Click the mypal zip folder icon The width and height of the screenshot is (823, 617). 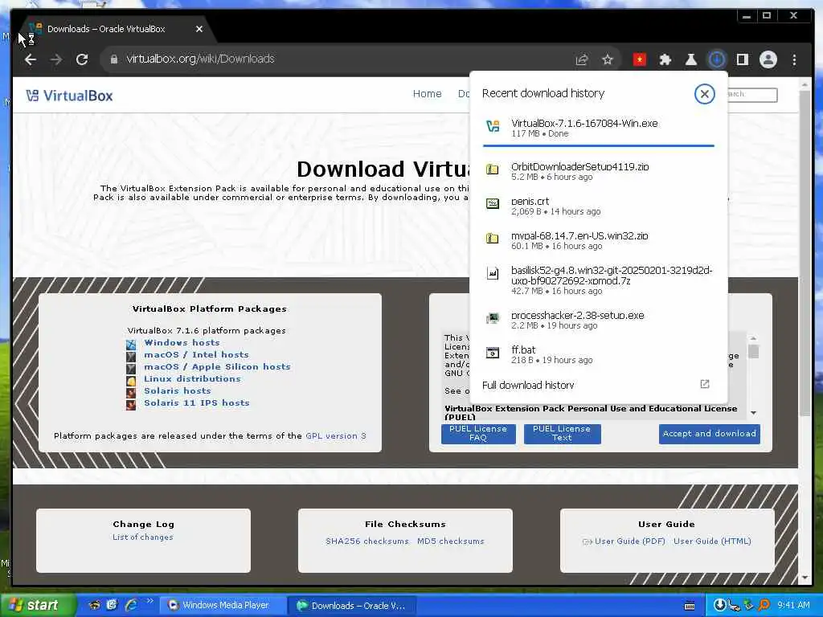coord(493,238)
